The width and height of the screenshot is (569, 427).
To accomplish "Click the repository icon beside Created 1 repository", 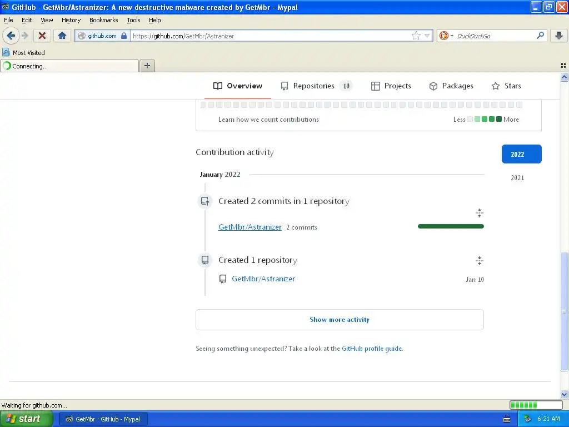I will pos(205,260).
